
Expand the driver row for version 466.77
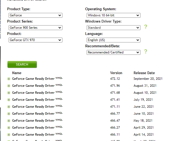click(x=9, y=114)
